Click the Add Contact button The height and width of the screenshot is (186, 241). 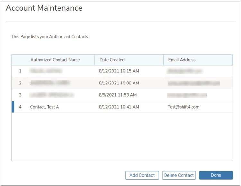coord(142,175)
